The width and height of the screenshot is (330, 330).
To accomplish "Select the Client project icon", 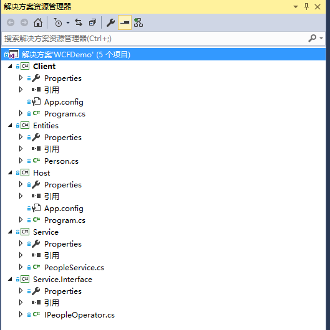I will click(x=25, y=66).
